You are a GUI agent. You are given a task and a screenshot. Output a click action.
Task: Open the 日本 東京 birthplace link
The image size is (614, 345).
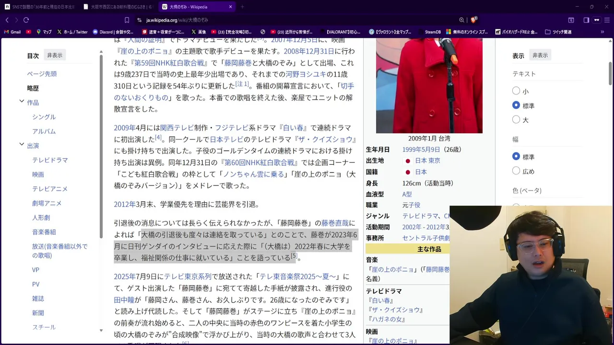427,161
